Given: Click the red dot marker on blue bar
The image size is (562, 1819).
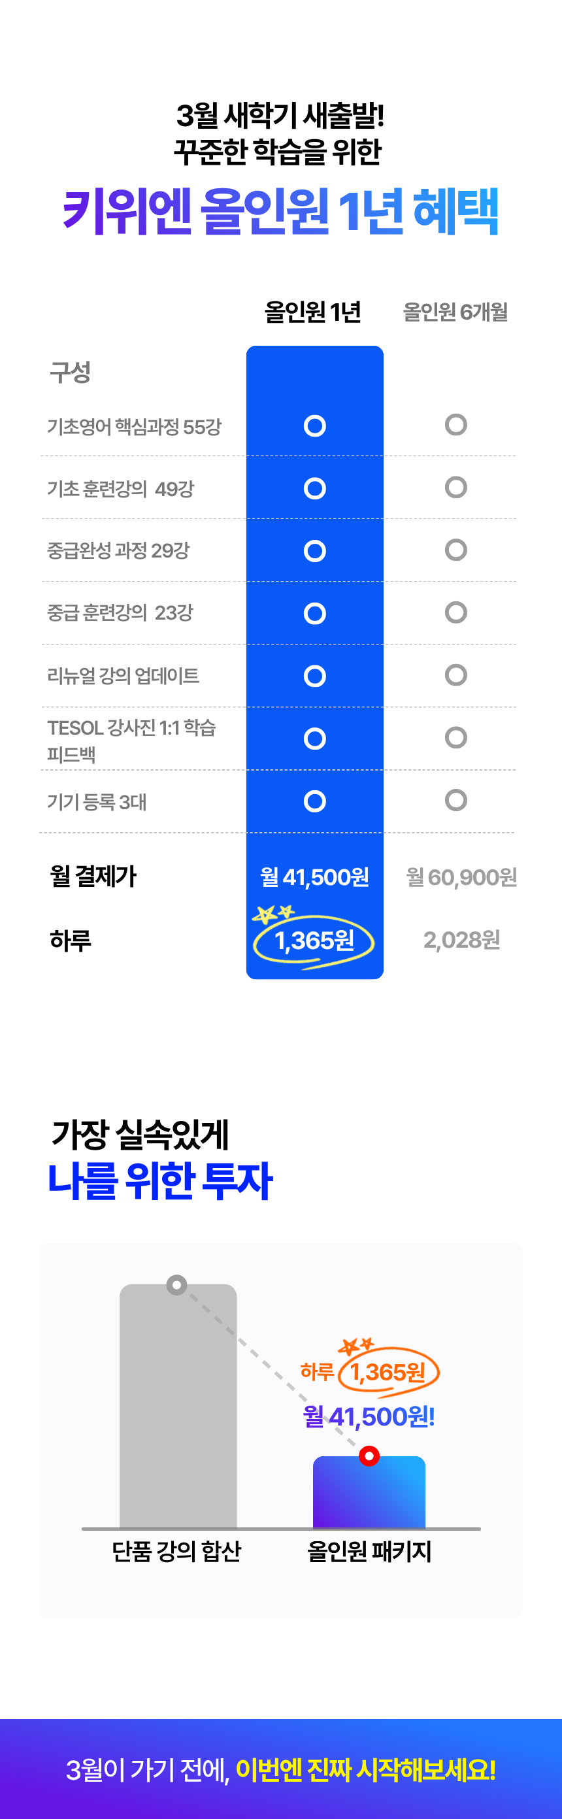Looking at the screenshot, I should 369,1456.
